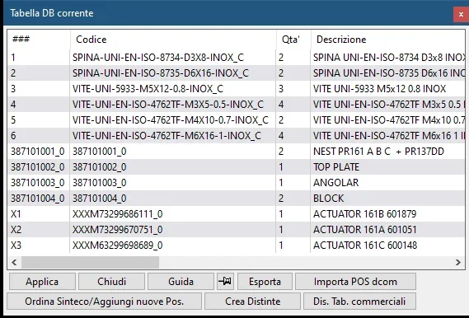The height and width of the screenshot is (318, 469).
Task: Click the scrollbar left arrow
Action: point(14,263)
